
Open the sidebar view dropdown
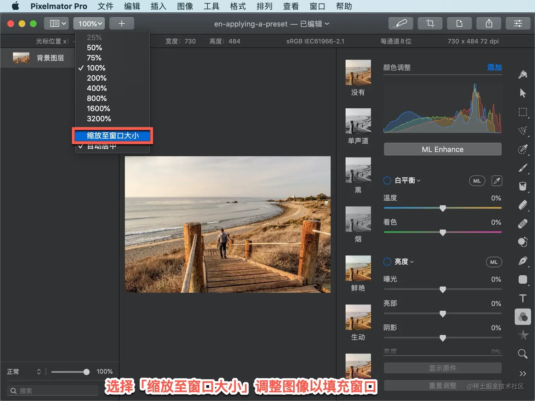(x=57, y=23)
